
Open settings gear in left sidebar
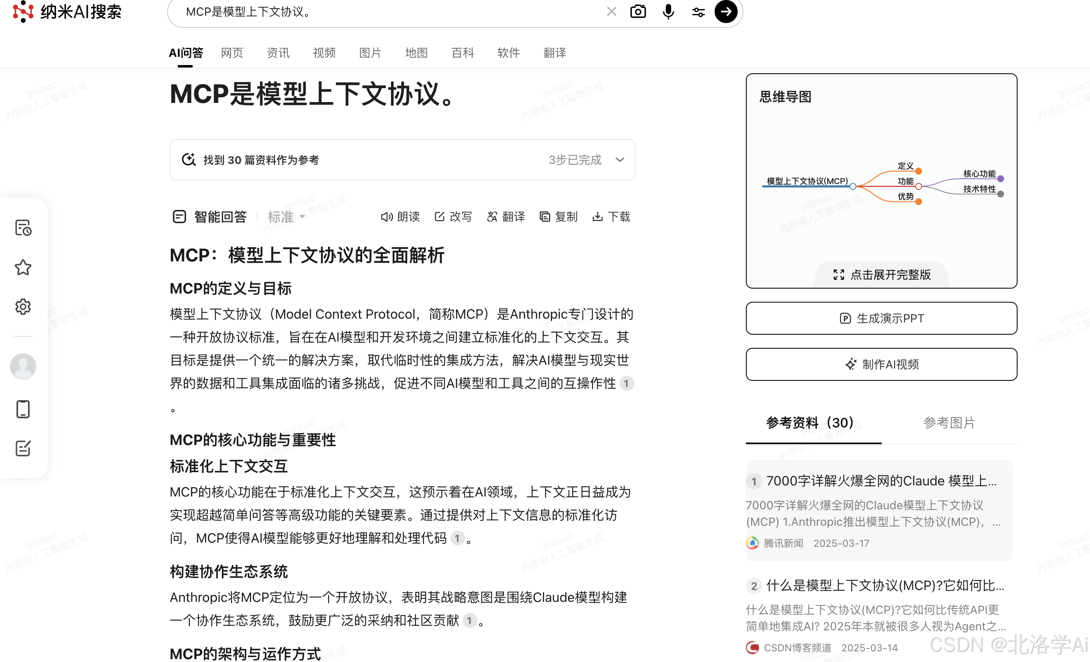23,306
